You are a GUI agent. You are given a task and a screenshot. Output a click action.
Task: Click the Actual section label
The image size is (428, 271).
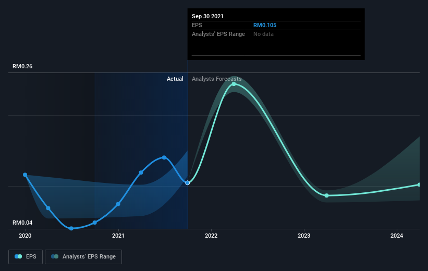(x=175, y=79)
